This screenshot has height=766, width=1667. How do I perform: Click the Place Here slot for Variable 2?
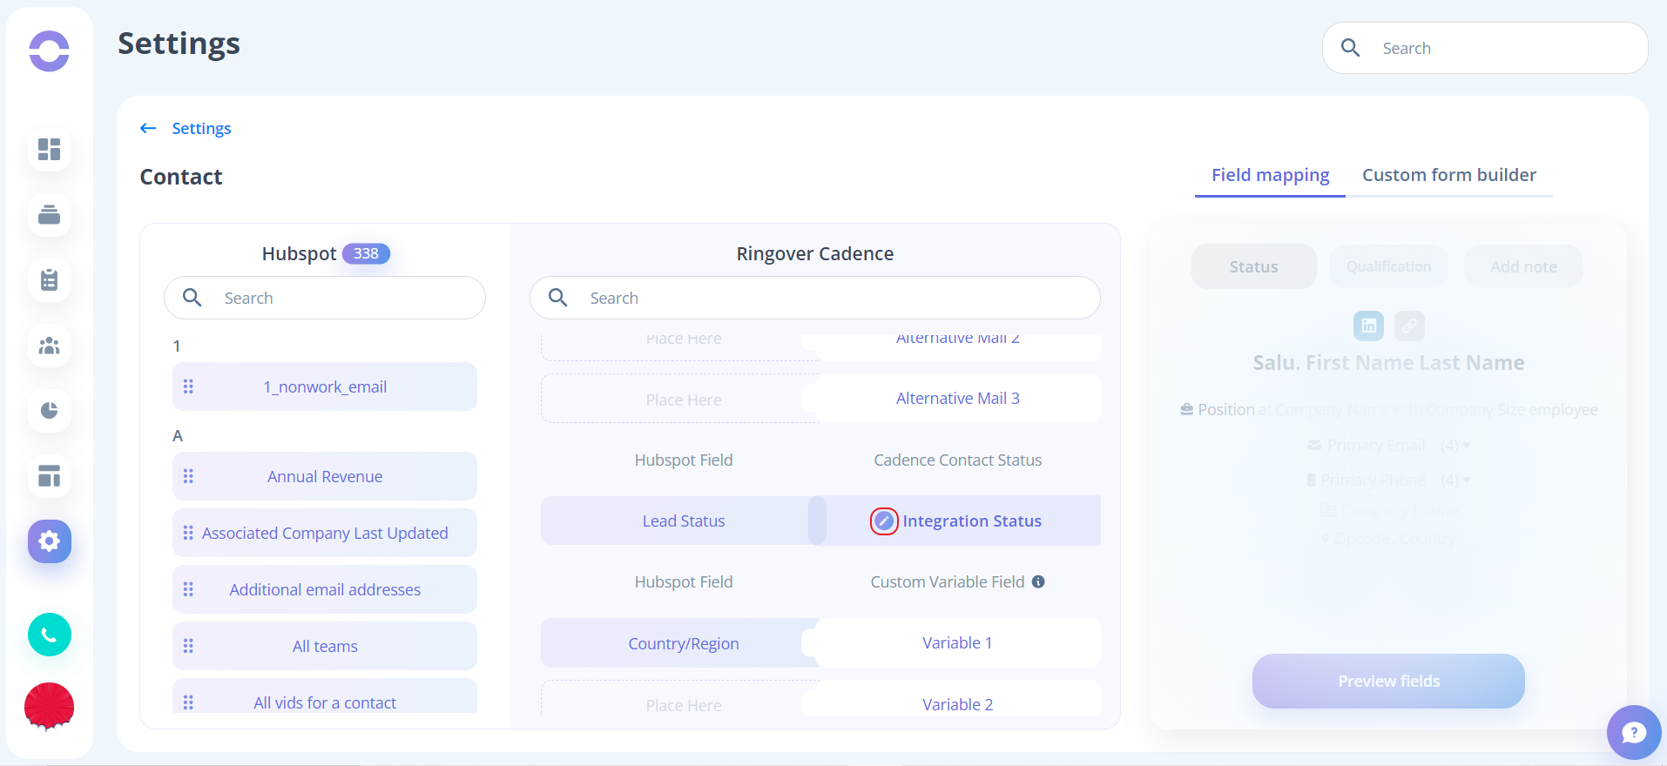(684, 700)
